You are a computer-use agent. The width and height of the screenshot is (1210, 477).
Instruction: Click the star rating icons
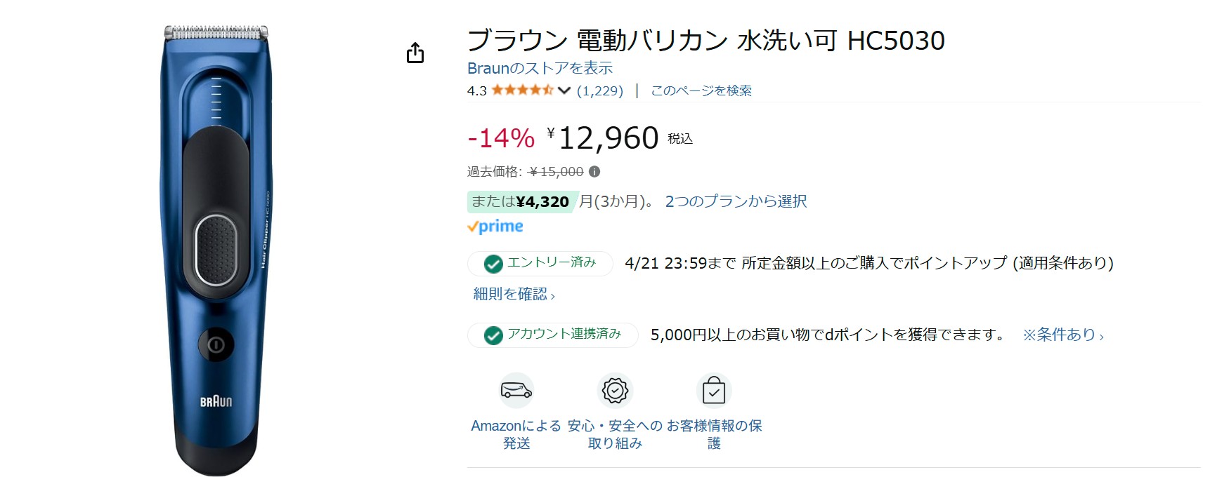pos(522,90)
